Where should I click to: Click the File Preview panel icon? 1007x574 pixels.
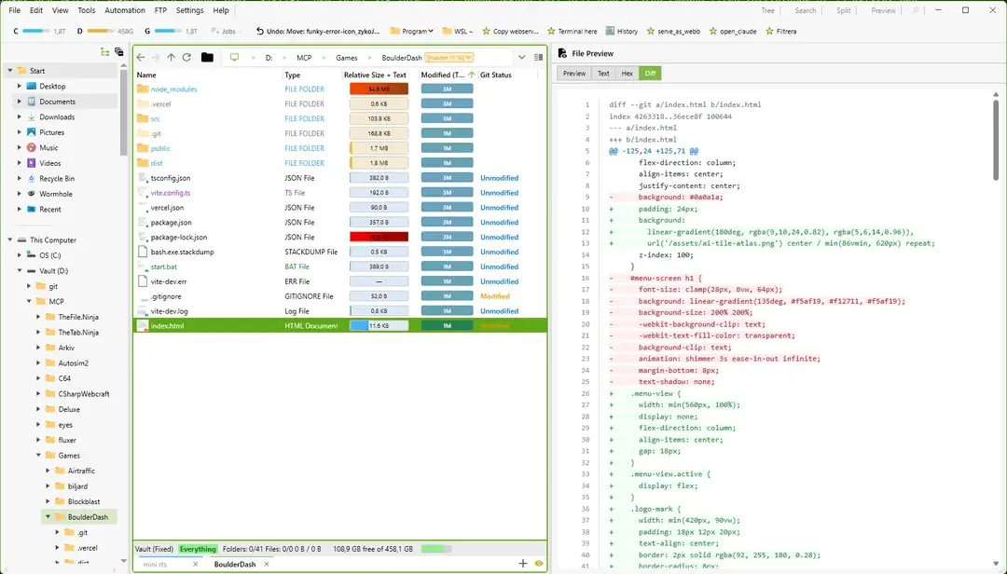(562, 53)
